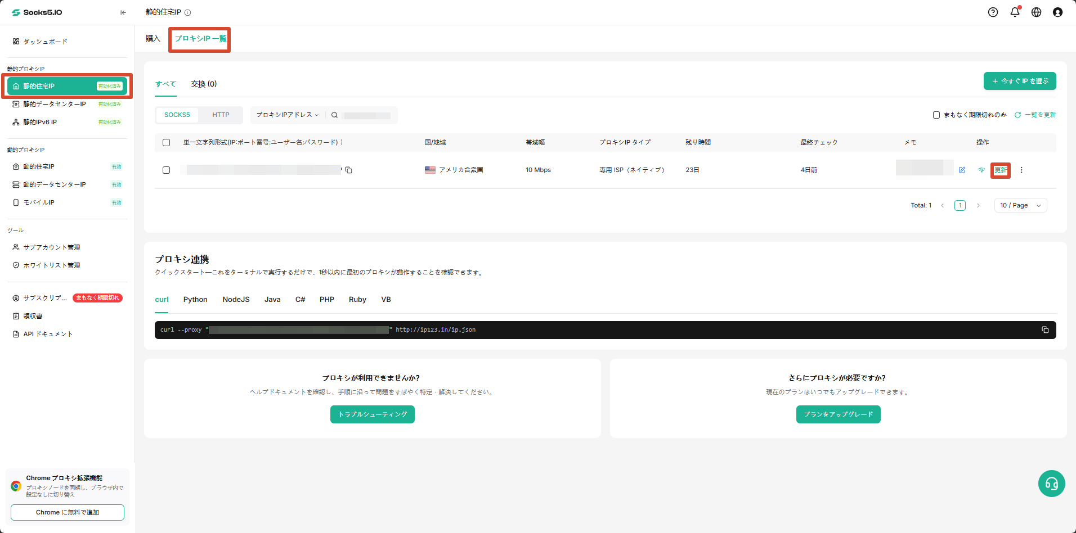Select the proxy row checkbox
This screenshot has height=533, width=1076.
coord(166,170)
